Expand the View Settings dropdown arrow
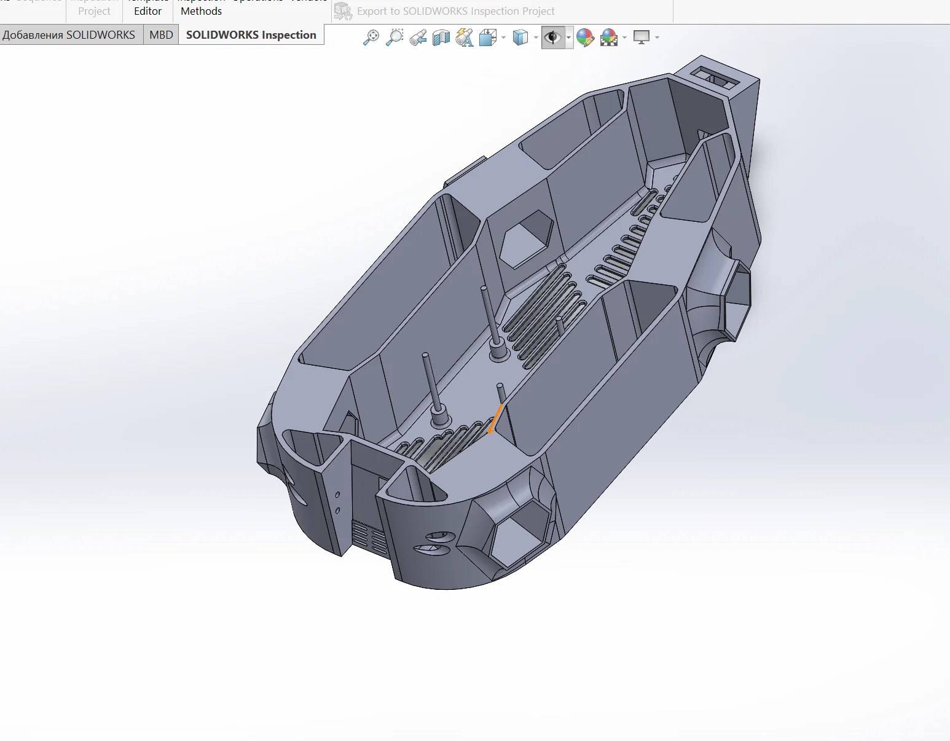 (x=657, y=37)
